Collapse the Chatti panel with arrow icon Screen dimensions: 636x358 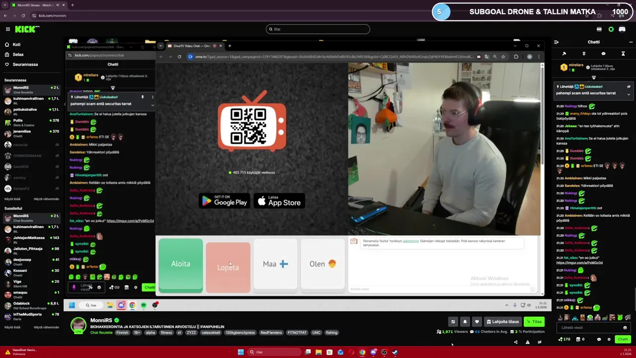coord(556,42)
